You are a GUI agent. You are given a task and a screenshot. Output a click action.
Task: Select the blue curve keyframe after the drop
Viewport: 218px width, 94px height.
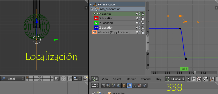coord(186,59)
